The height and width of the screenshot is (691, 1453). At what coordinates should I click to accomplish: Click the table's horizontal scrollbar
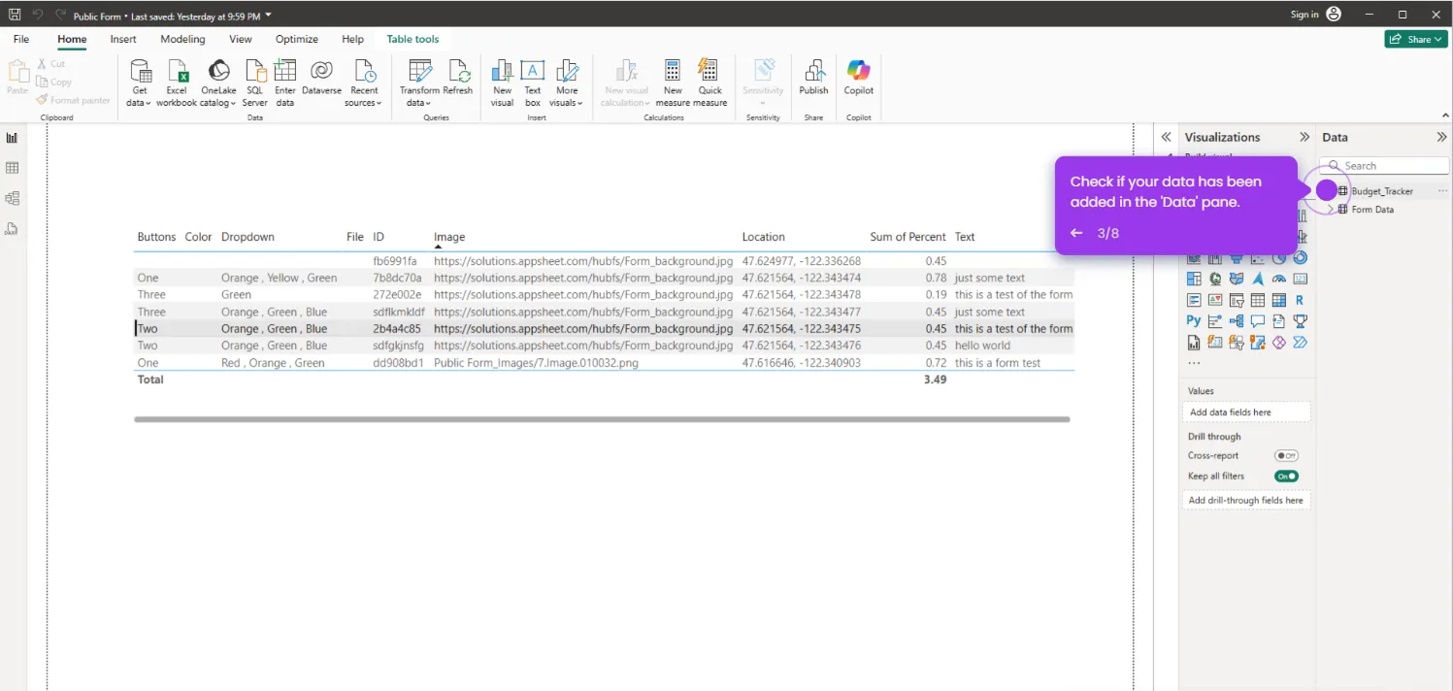[x=602, y=419]
